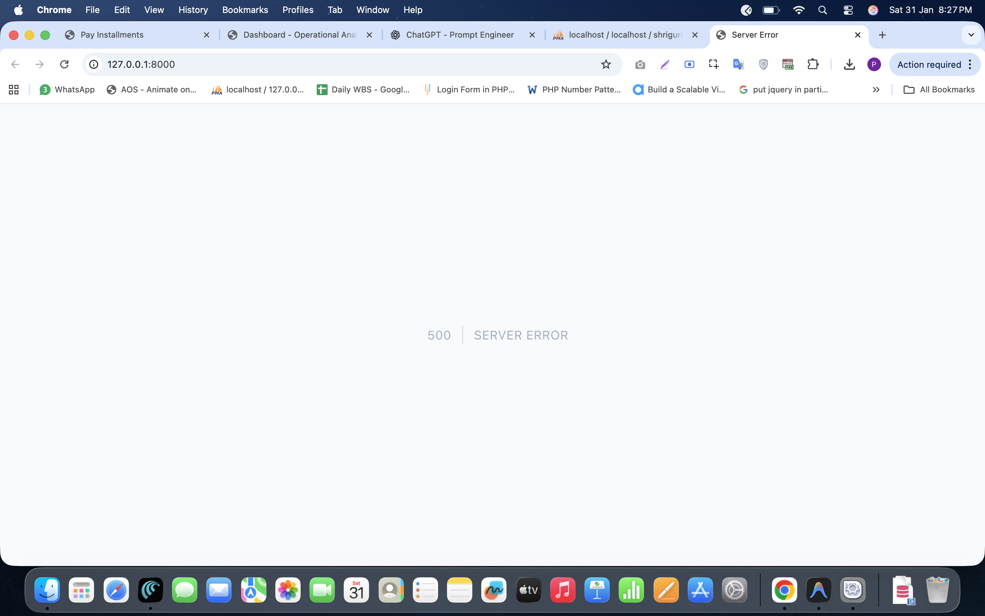Image resolution: width=985 pixels, height=616 pixels.
Task: Open the Apps grid shortcut
Action: point(14,90)
